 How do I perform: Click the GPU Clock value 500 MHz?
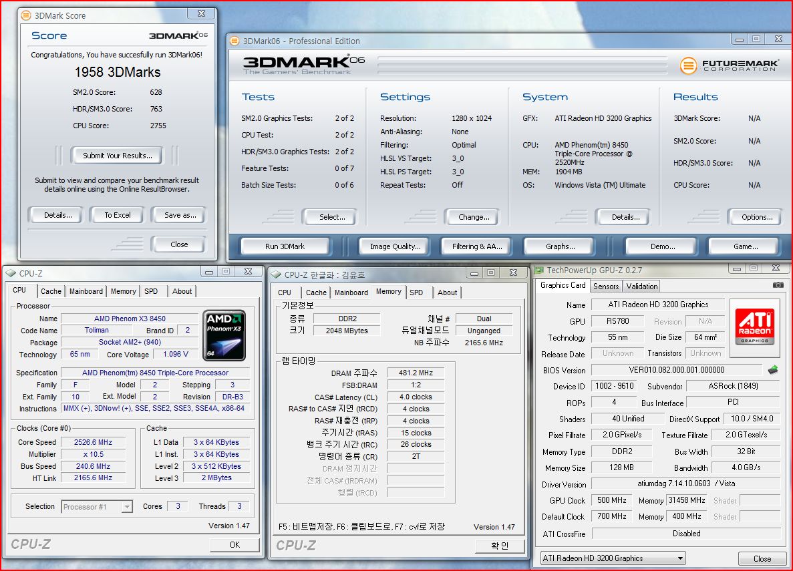[611, 500]
